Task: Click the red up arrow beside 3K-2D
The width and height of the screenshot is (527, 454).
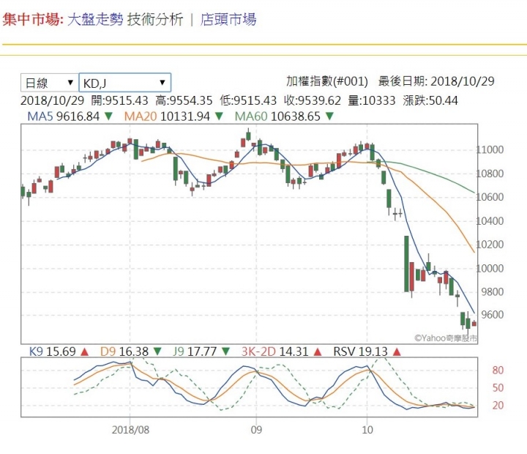Action: (x=317, y=351)
